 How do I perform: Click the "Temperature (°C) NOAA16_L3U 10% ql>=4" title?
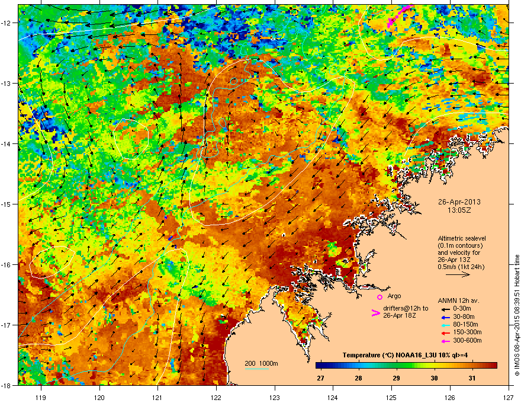[x=405, y=355]
